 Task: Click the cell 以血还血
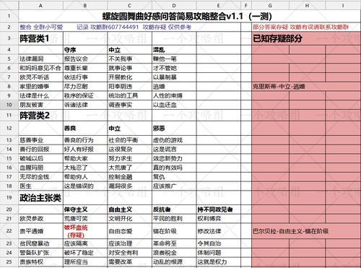174,105
